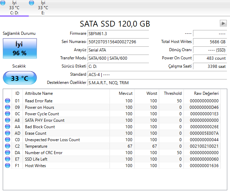Click the 33 °C temperature indicator
Screen dimensions: 230x193
pos(20,78)
